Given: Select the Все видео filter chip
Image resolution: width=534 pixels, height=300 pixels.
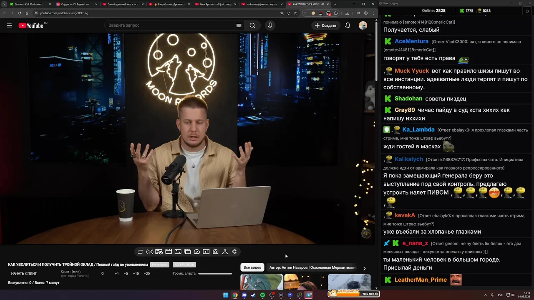Looking at the screenshot, I should (252, 267).
